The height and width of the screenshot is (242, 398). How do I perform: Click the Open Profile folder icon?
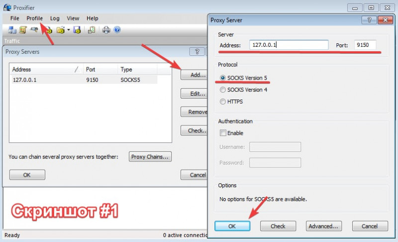click(x=60, y=30)
